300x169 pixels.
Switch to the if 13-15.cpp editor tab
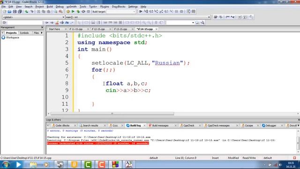(120, 29)
